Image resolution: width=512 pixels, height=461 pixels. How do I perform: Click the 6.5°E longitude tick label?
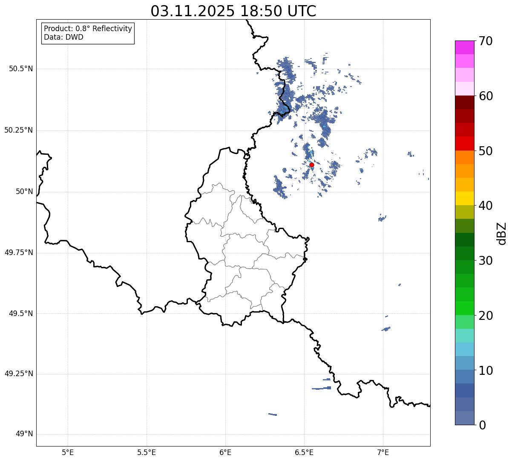point(304,452)
